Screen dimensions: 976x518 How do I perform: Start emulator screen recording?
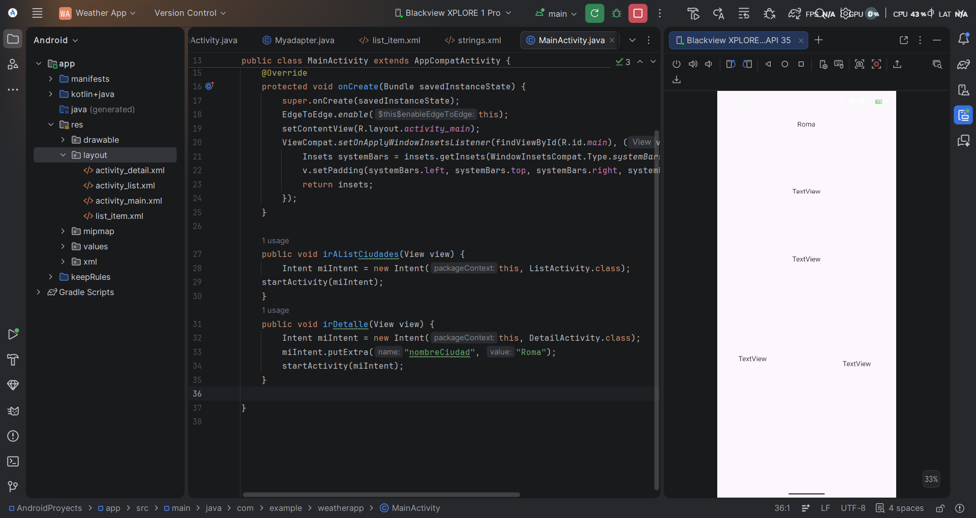pos(876,64)
